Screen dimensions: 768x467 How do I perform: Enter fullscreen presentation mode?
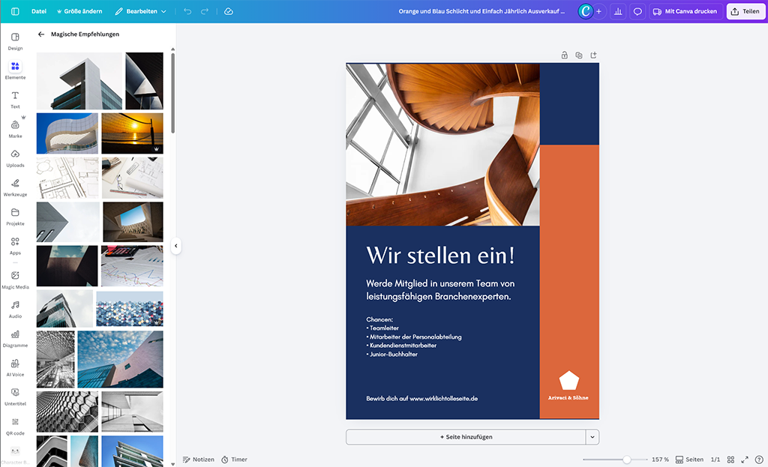(x=745, y=460)
